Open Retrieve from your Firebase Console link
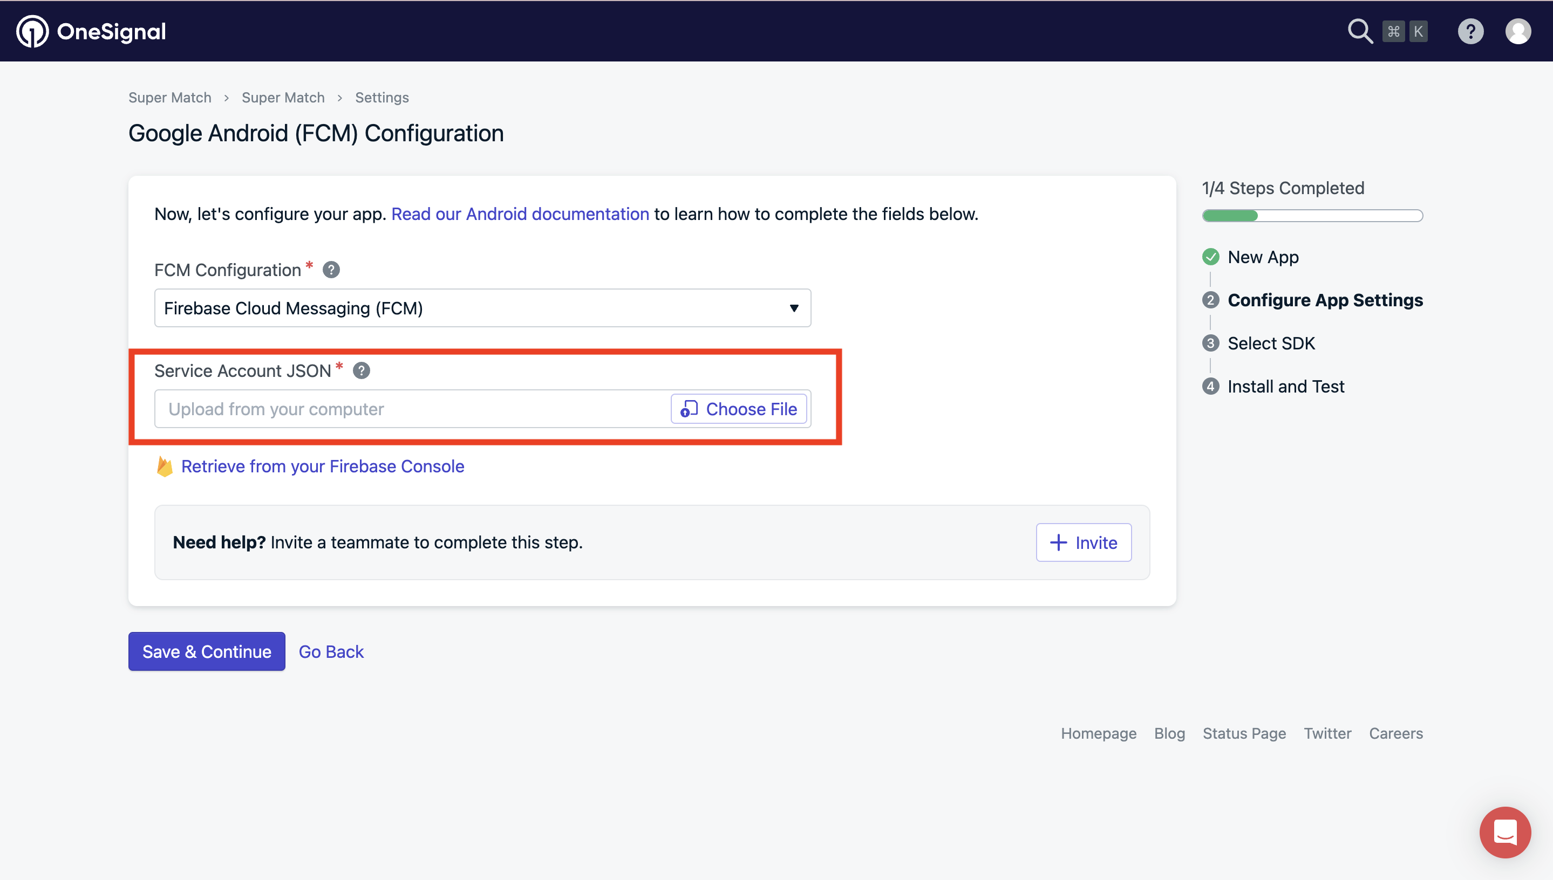This screenshot has height=880, width=1553. pos(322,466)
